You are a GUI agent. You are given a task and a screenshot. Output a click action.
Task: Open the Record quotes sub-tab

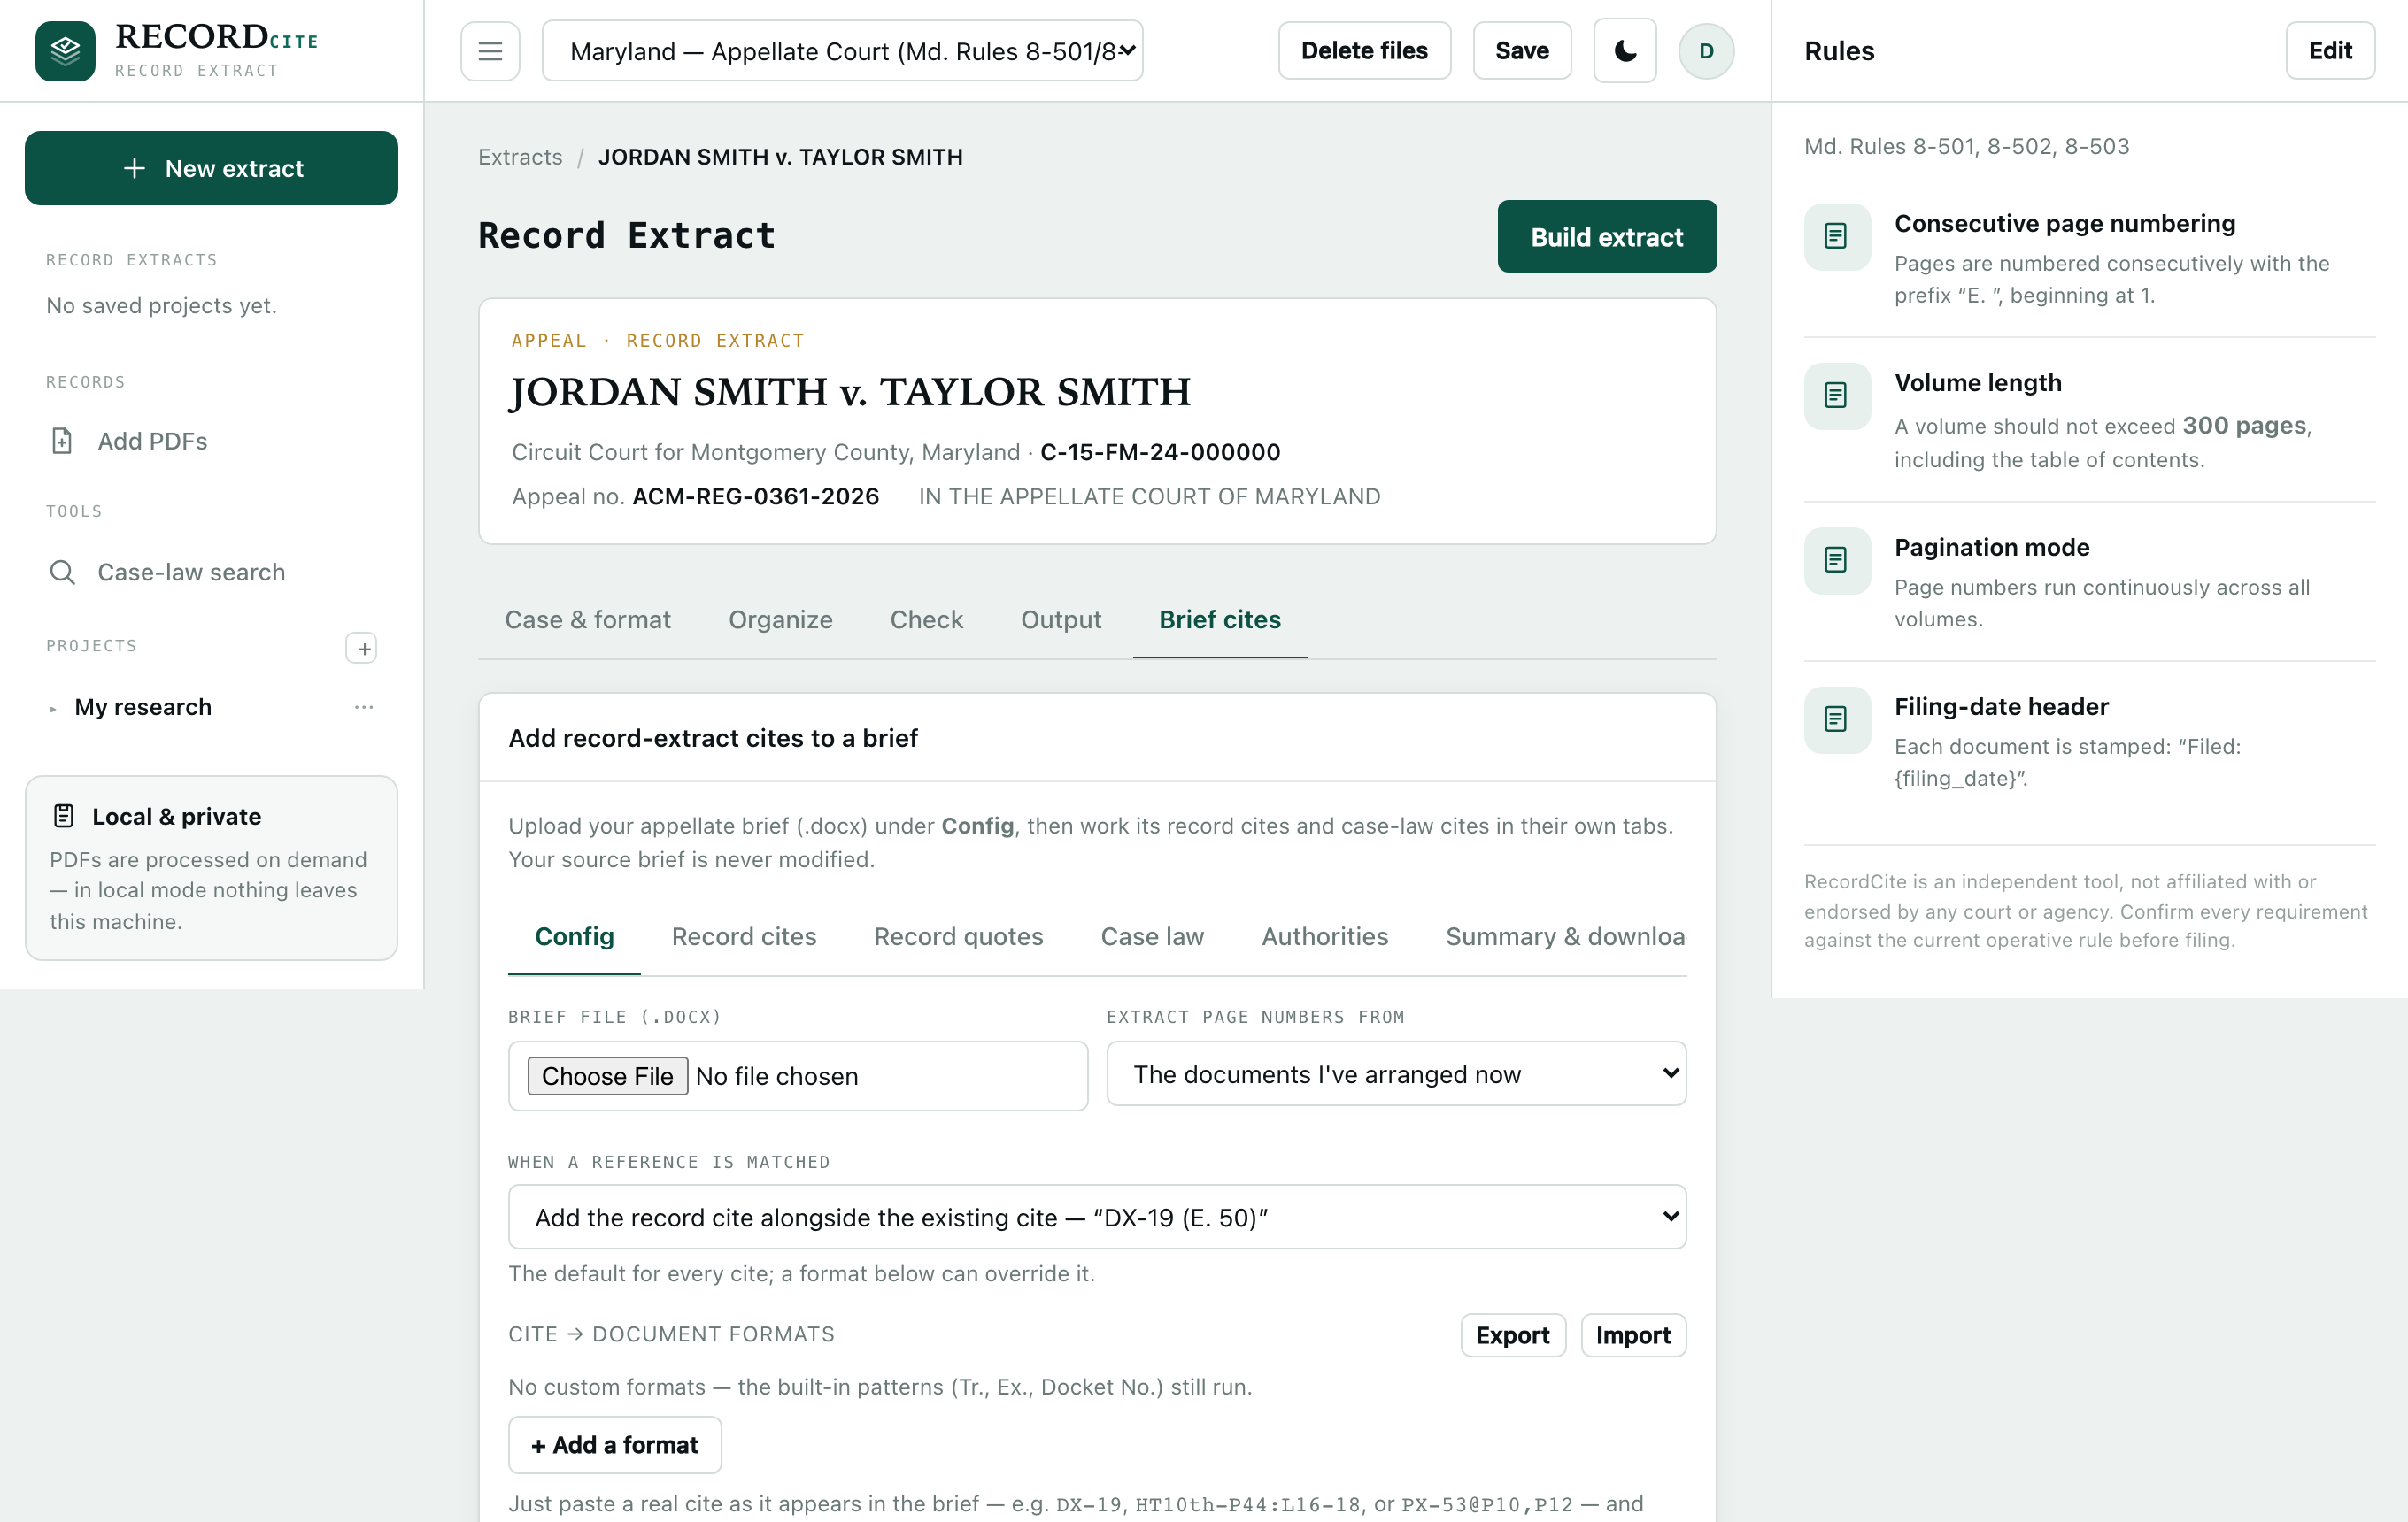(x=959, y=936)
